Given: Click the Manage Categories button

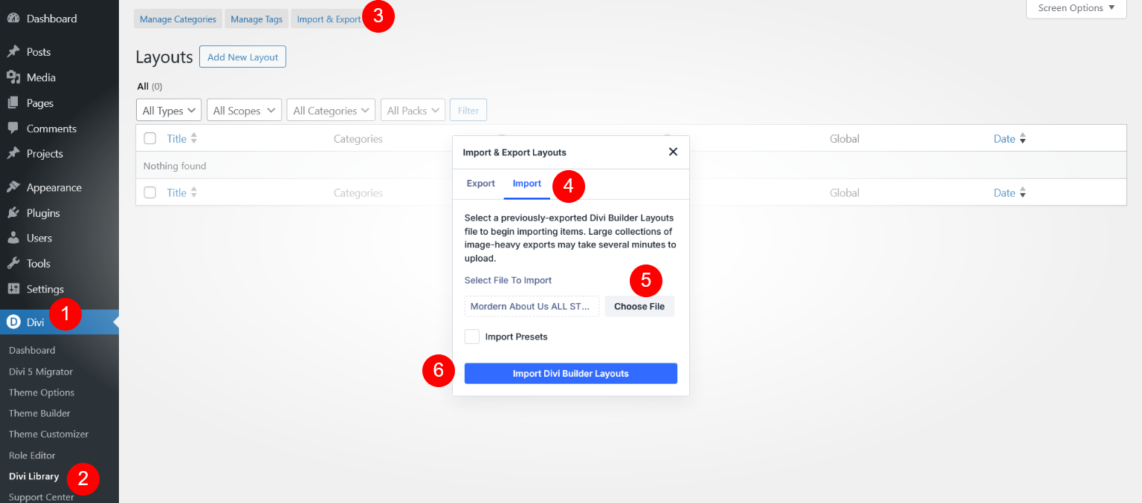Looking at the screenshot, I should (178, 19).
